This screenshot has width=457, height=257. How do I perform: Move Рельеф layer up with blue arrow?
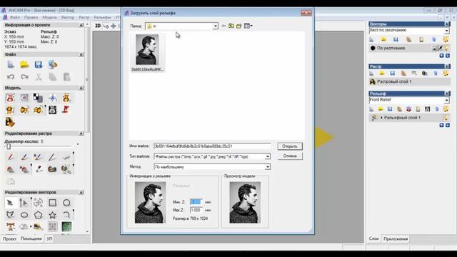point(441,126)
